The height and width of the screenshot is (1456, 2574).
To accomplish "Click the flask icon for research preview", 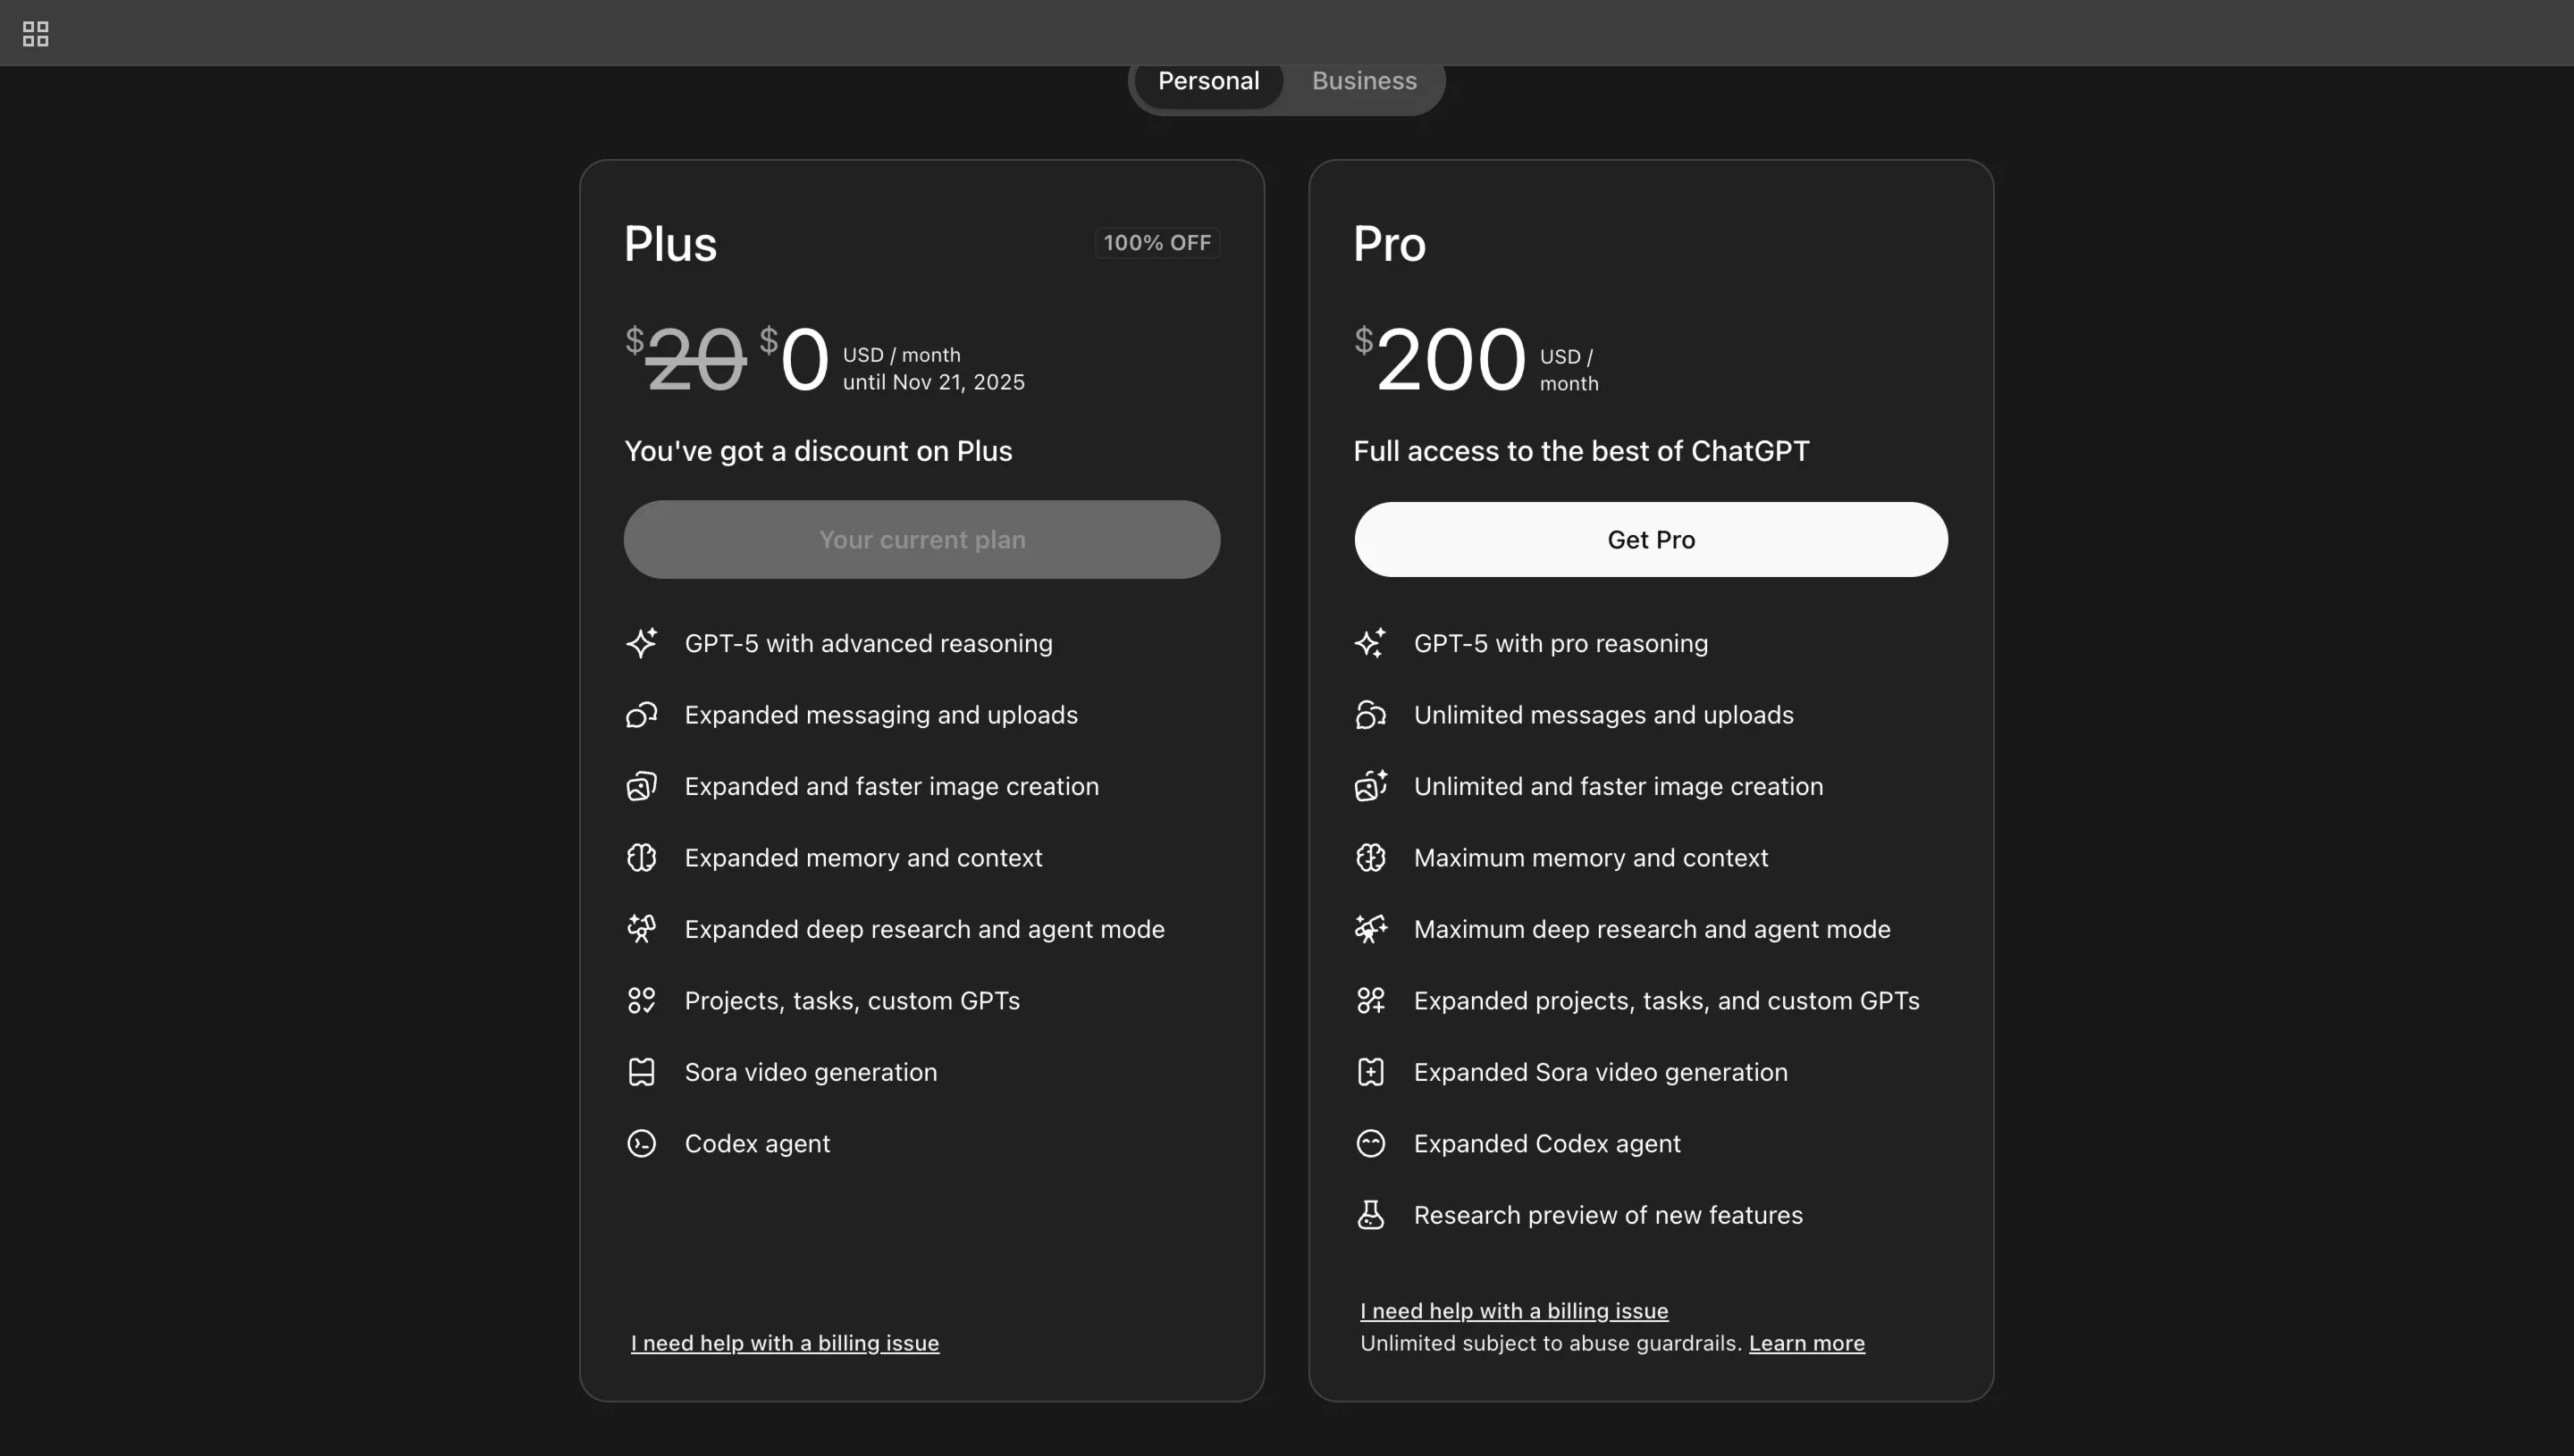I will [x=1370, y=1215].
